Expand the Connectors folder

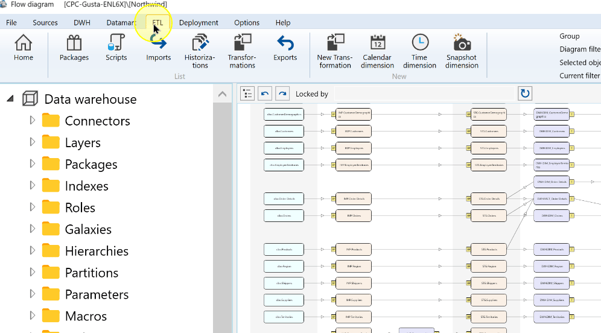pyautogui.click(x=33, y=120)
